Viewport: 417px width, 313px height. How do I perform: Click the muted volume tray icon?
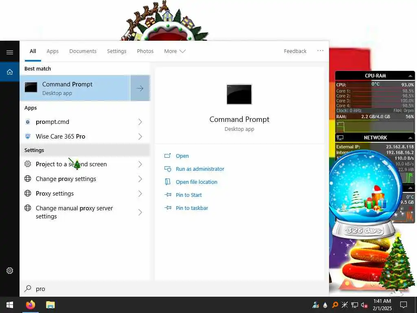(364, 305)
